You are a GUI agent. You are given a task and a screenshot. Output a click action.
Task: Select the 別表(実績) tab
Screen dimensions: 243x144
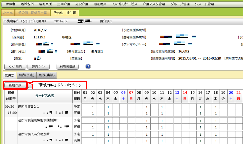pos(47,75)
